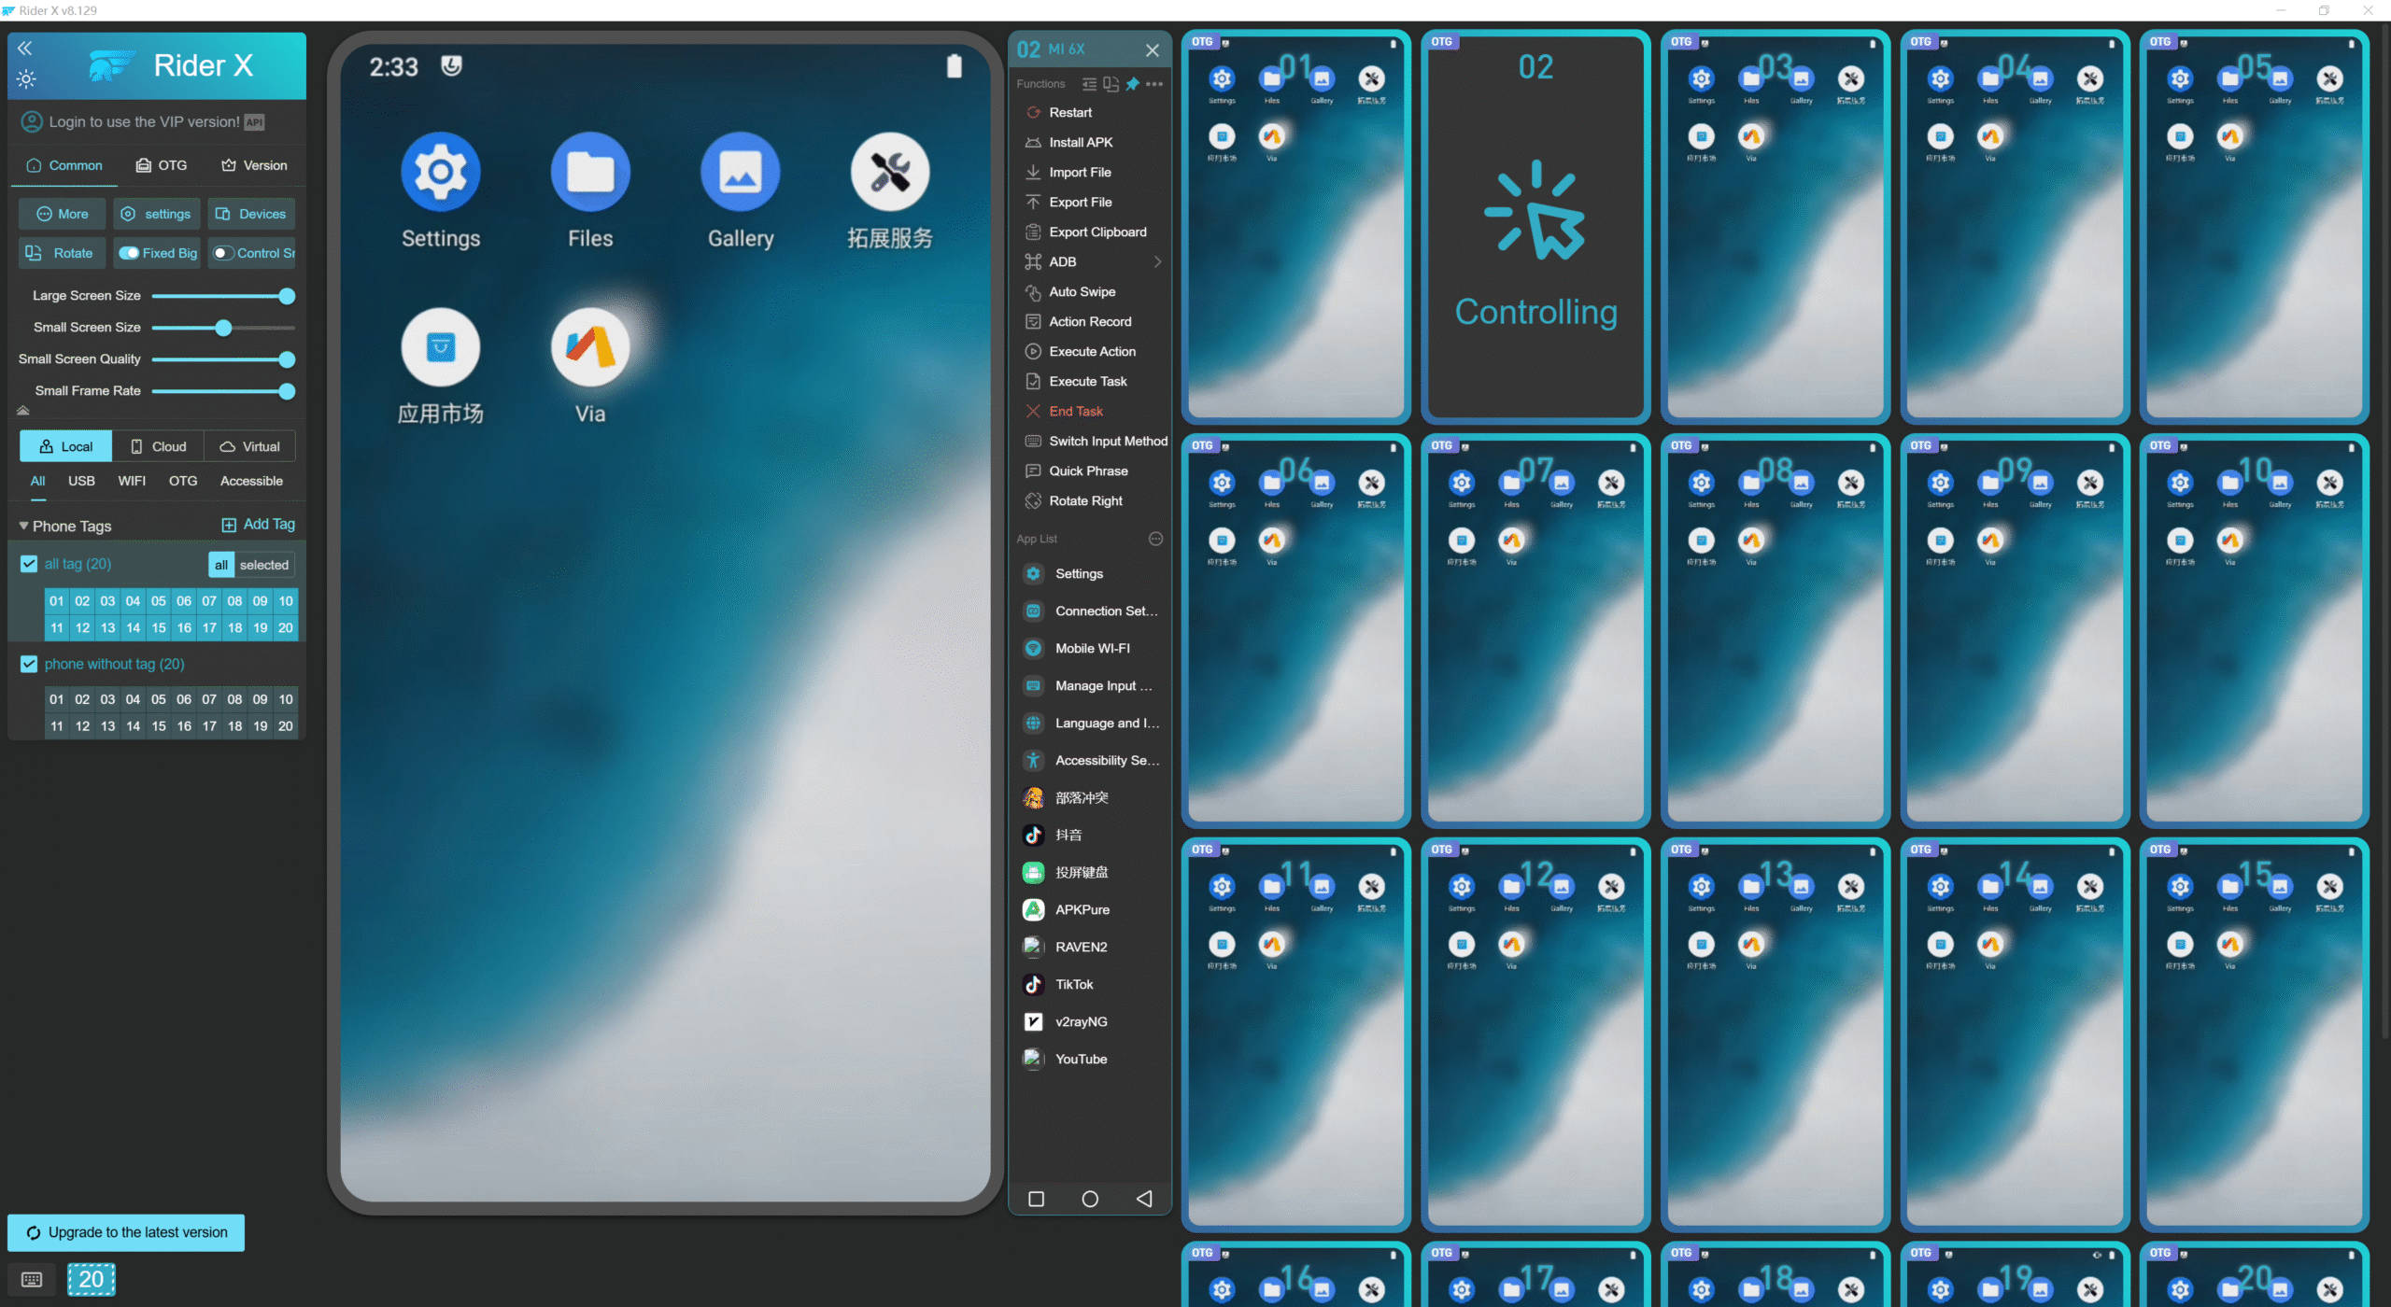The image size is (2391, 1307).
Task: Click the collapse-list icon in Functions header
Action: tap(1089, 84)
